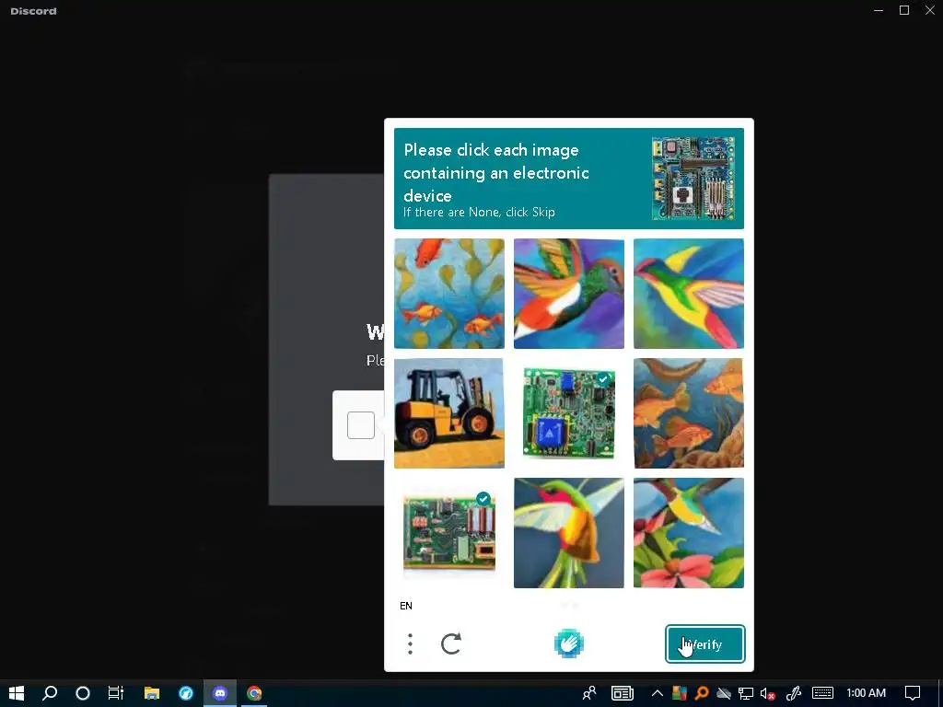Click the Verify button
Image resolution: width=943 pixels, height=707 pixels.
click(704, 643)
